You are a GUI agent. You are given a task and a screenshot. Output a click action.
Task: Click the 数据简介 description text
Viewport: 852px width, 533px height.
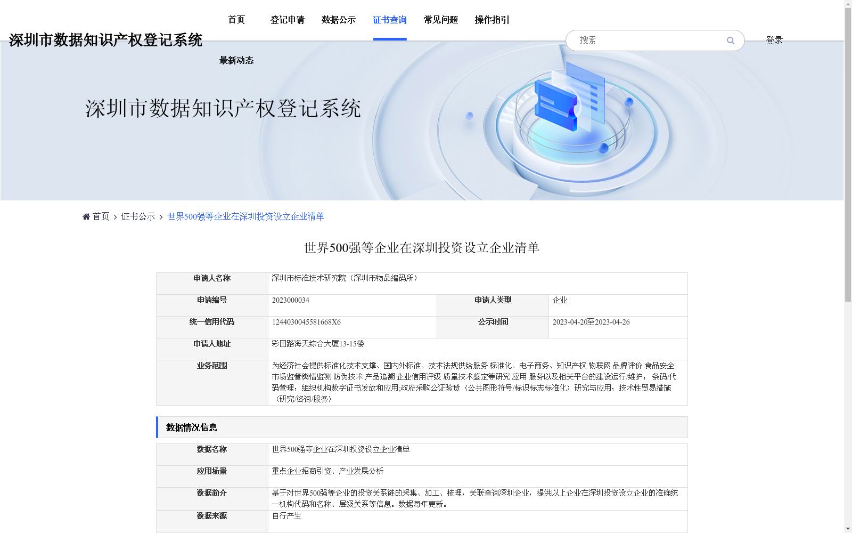pyautogui.click(x=475, y=498)
